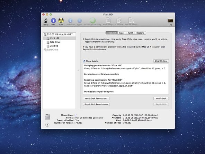Click the Used value 28 GB
Screen dimensions: 205x154
(138, 120)
